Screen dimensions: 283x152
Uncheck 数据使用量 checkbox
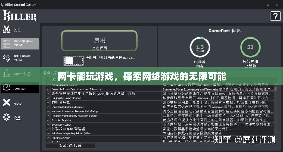tap(48, 102)
